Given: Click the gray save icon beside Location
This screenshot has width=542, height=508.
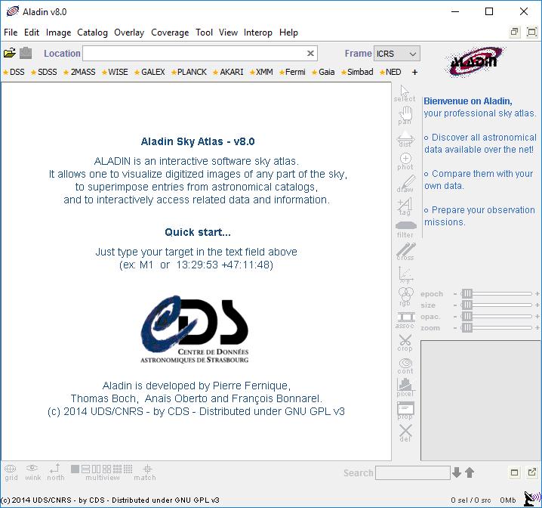Looking at the screenshot, I should (26, 53).
